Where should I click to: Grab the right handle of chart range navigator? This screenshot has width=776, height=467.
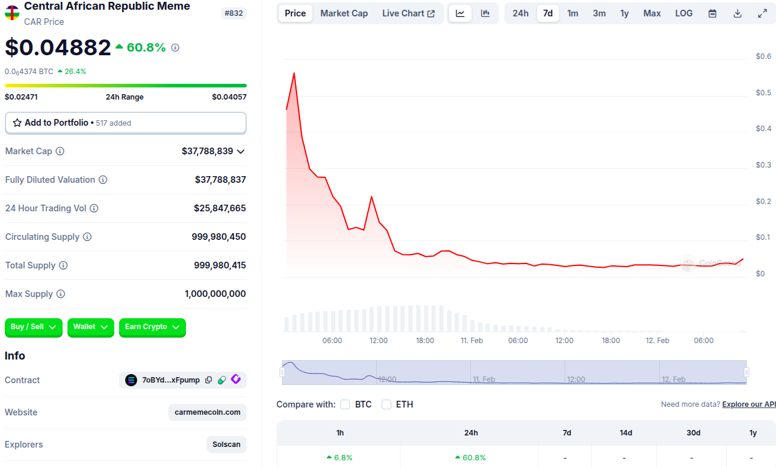point(747,372)
